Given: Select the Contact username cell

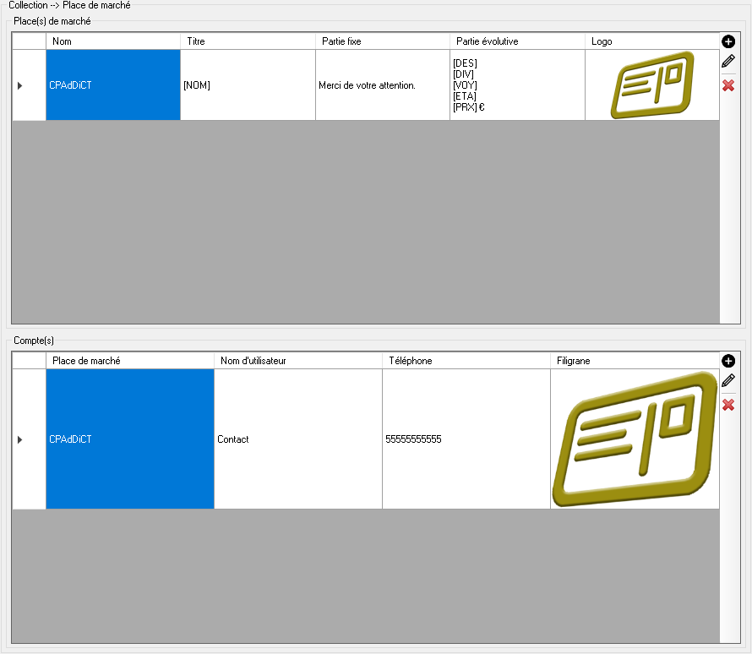Looking at the screenshot, I should pyautogui.click(x=298, y=439).
